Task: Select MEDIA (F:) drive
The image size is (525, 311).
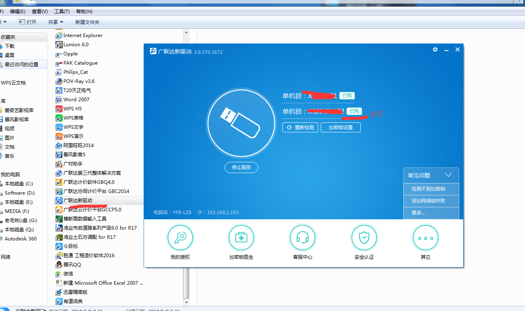Action: coord(17,211)
